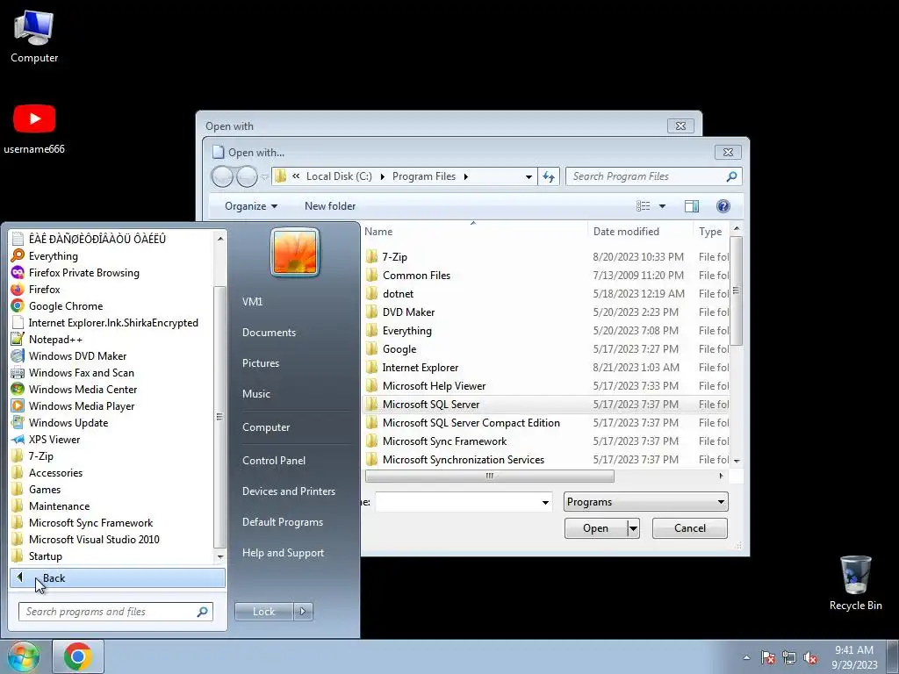The image size is (899, 674).
Task: Open the shutdown options arrow next to Lock
Action: 303,612
